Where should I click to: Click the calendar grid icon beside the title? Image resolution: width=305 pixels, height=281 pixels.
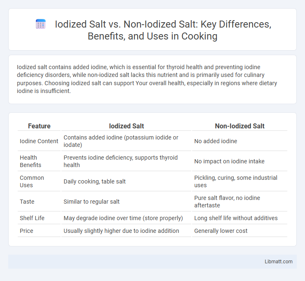coord(41,24)
